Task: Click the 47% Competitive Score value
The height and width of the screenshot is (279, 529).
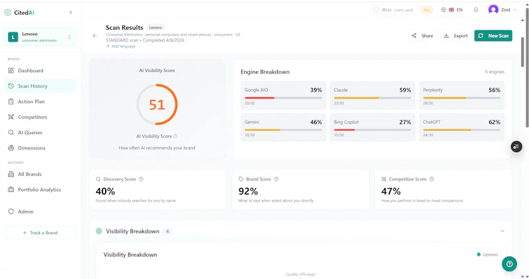Action: [391, 191]
